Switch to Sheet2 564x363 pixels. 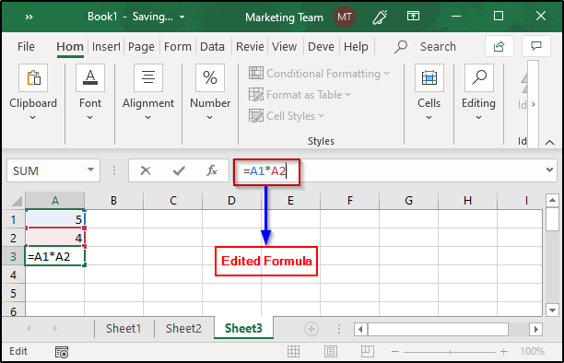point(183,329)
